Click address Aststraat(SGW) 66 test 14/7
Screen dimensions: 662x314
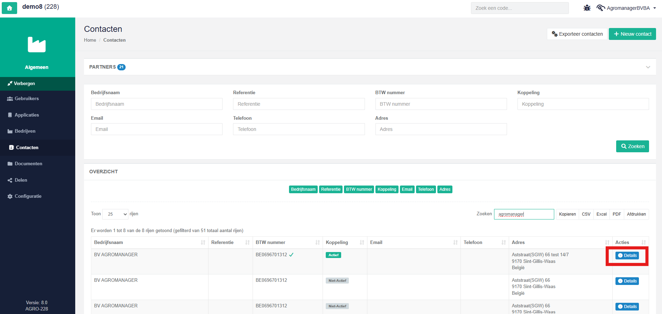click(540, 255)
